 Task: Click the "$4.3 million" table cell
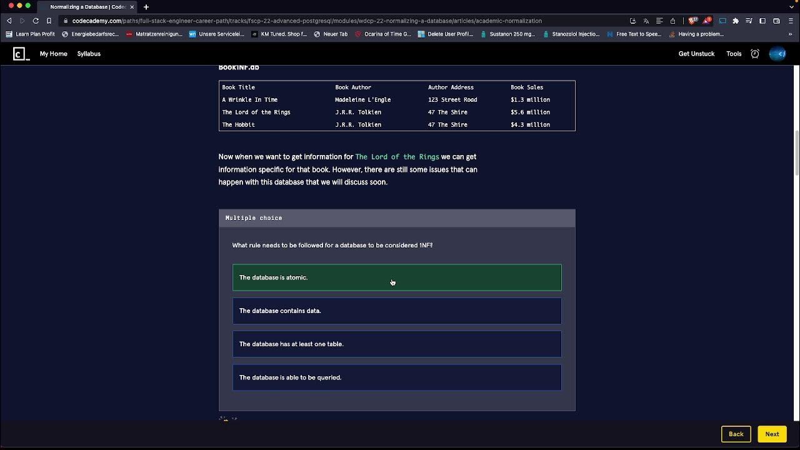[530, 125]
